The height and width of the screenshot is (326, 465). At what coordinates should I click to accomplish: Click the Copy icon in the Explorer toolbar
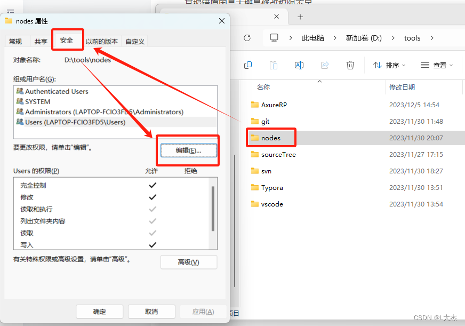pos(248,65)
